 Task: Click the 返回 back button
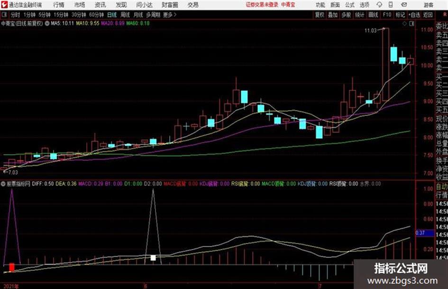click(x=428, y=15)
